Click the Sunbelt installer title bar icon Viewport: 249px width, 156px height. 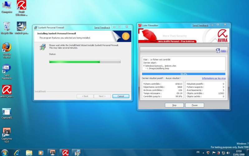pos(36,28)
